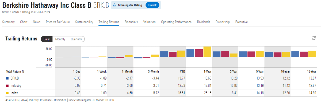
Task: Go to the Executive tab
Action: [x=242, y=22]
